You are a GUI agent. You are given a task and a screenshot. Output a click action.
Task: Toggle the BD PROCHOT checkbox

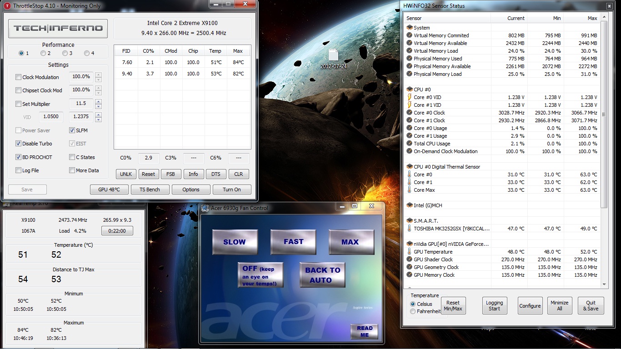coord(19,157)
